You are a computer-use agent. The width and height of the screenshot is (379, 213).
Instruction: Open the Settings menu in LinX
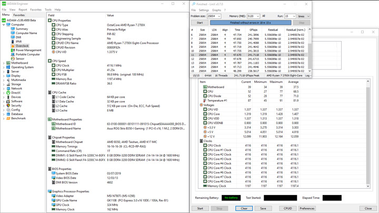coord(204,10)
